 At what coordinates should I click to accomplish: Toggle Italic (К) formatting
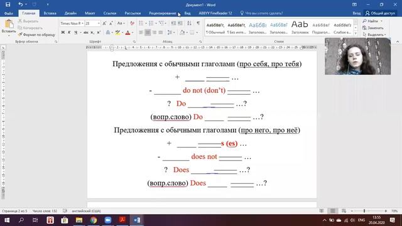coord(69,33)
